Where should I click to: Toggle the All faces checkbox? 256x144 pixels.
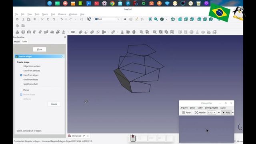coord(21,99)
